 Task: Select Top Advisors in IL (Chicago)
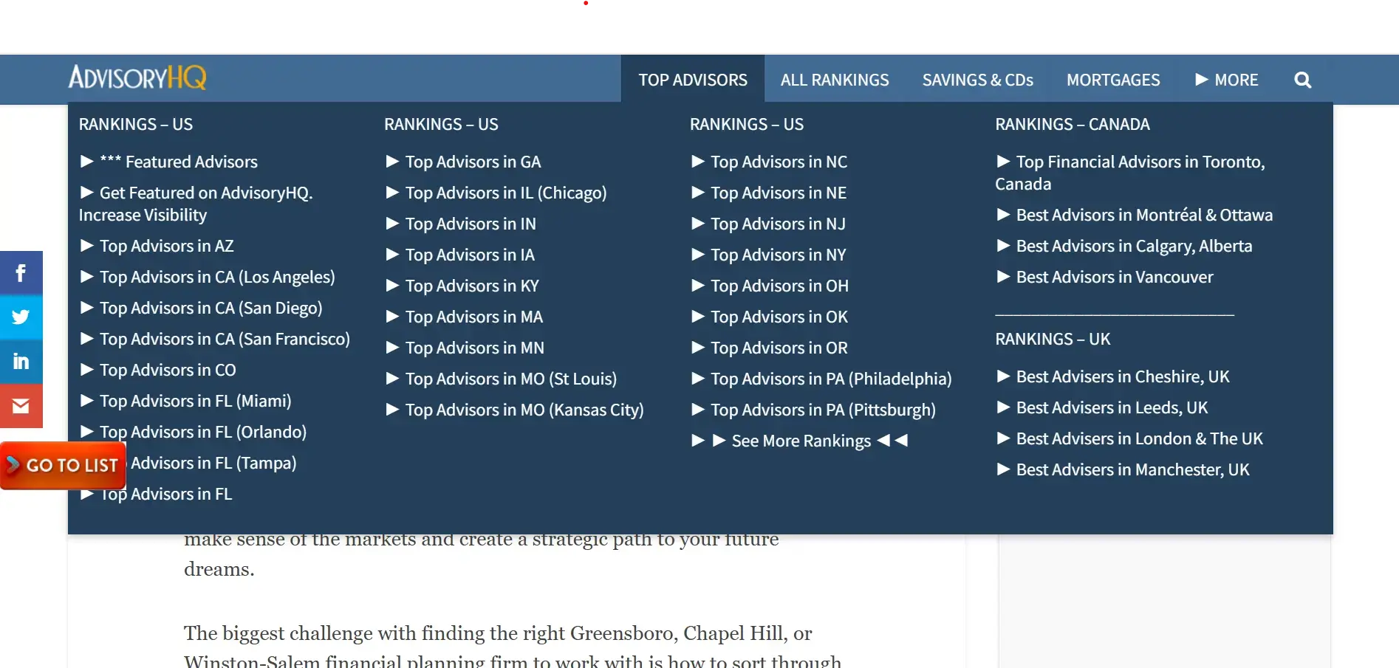pos(505,193)
